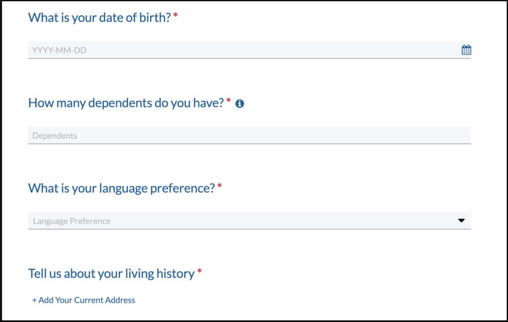This screenshot has height=322, width=508.
Task: Click the "Tell us about your living history" heading
Action: pyautogui.click(x=111, y=274)
